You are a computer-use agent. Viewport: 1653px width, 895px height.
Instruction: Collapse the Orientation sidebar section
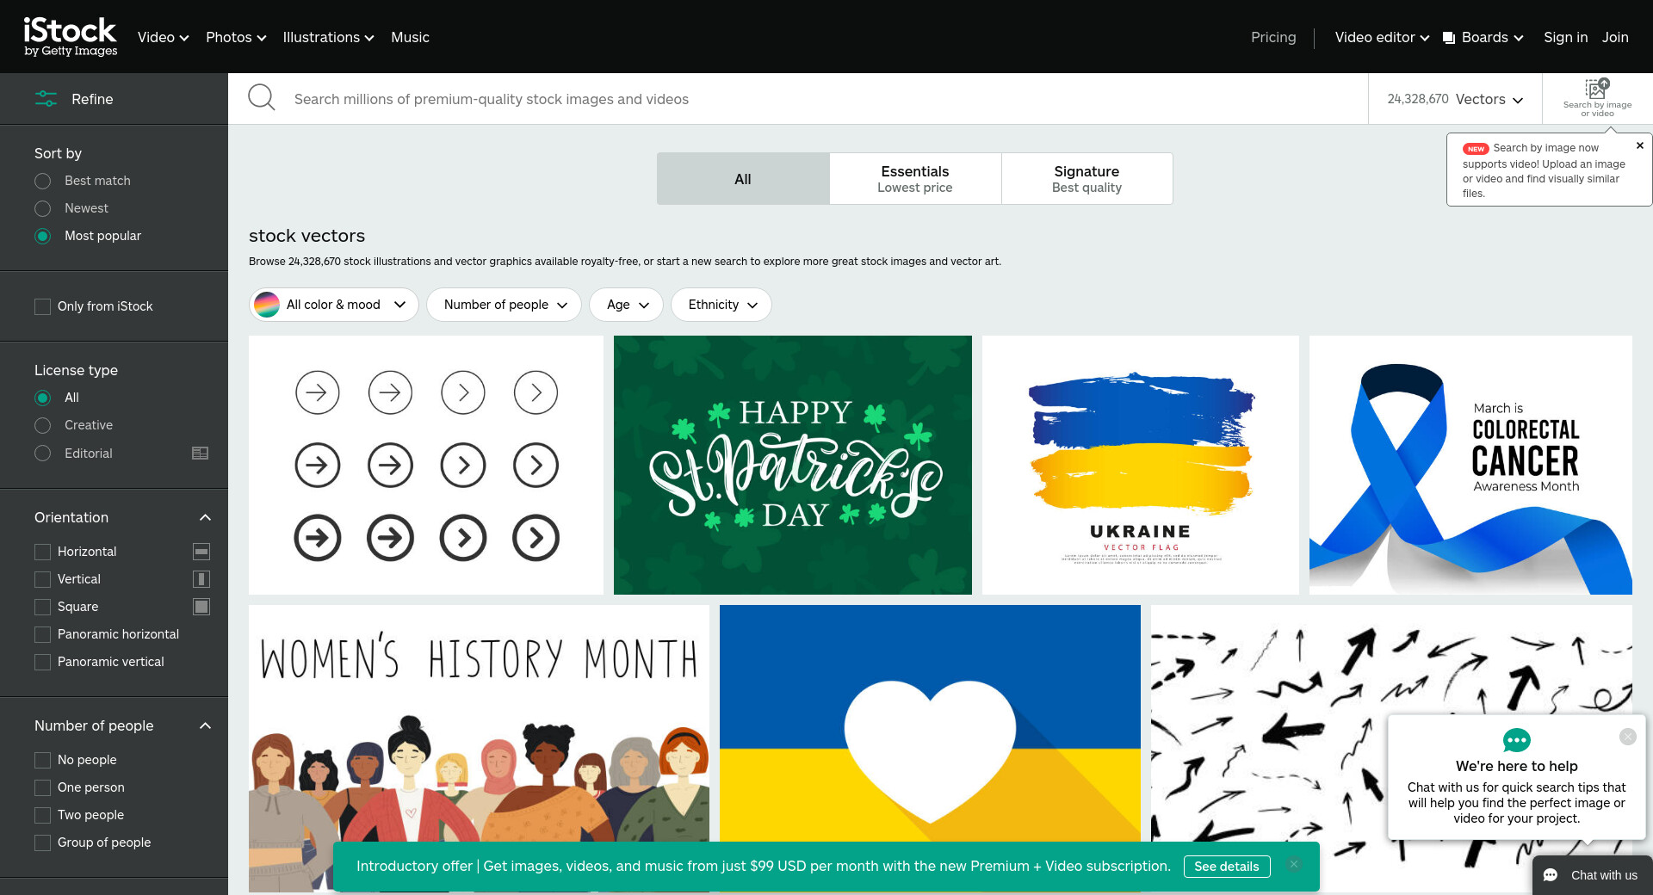(x=205, y=517)
